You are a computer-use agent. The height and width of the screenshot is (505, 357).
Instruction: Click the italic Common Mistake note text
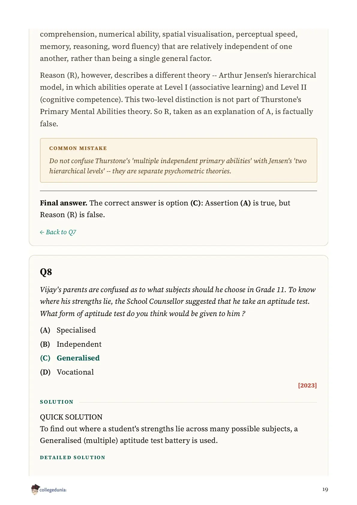[178, 166]
